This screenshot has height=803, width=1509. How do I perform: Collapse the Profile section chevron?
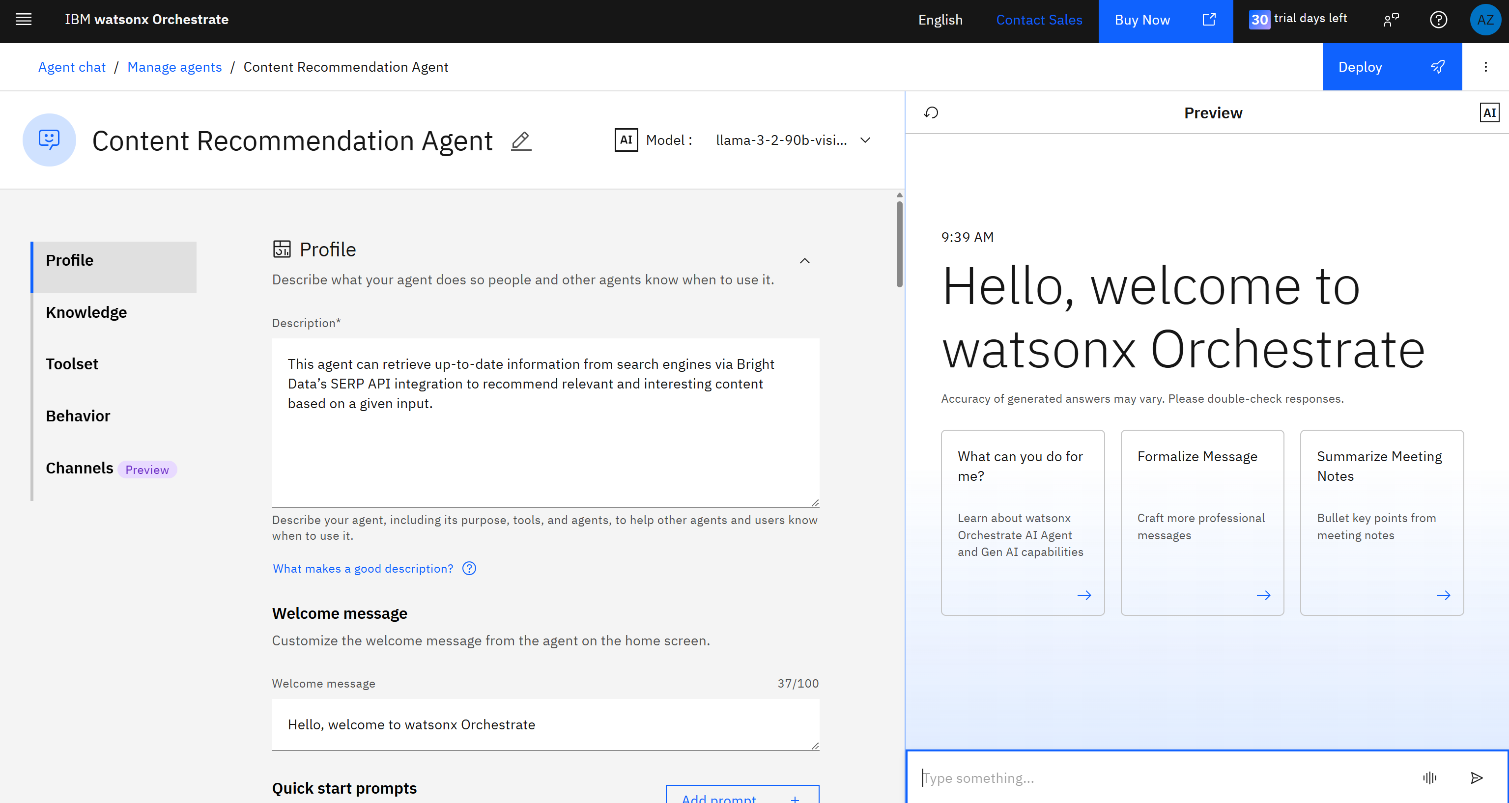point(805,261)
